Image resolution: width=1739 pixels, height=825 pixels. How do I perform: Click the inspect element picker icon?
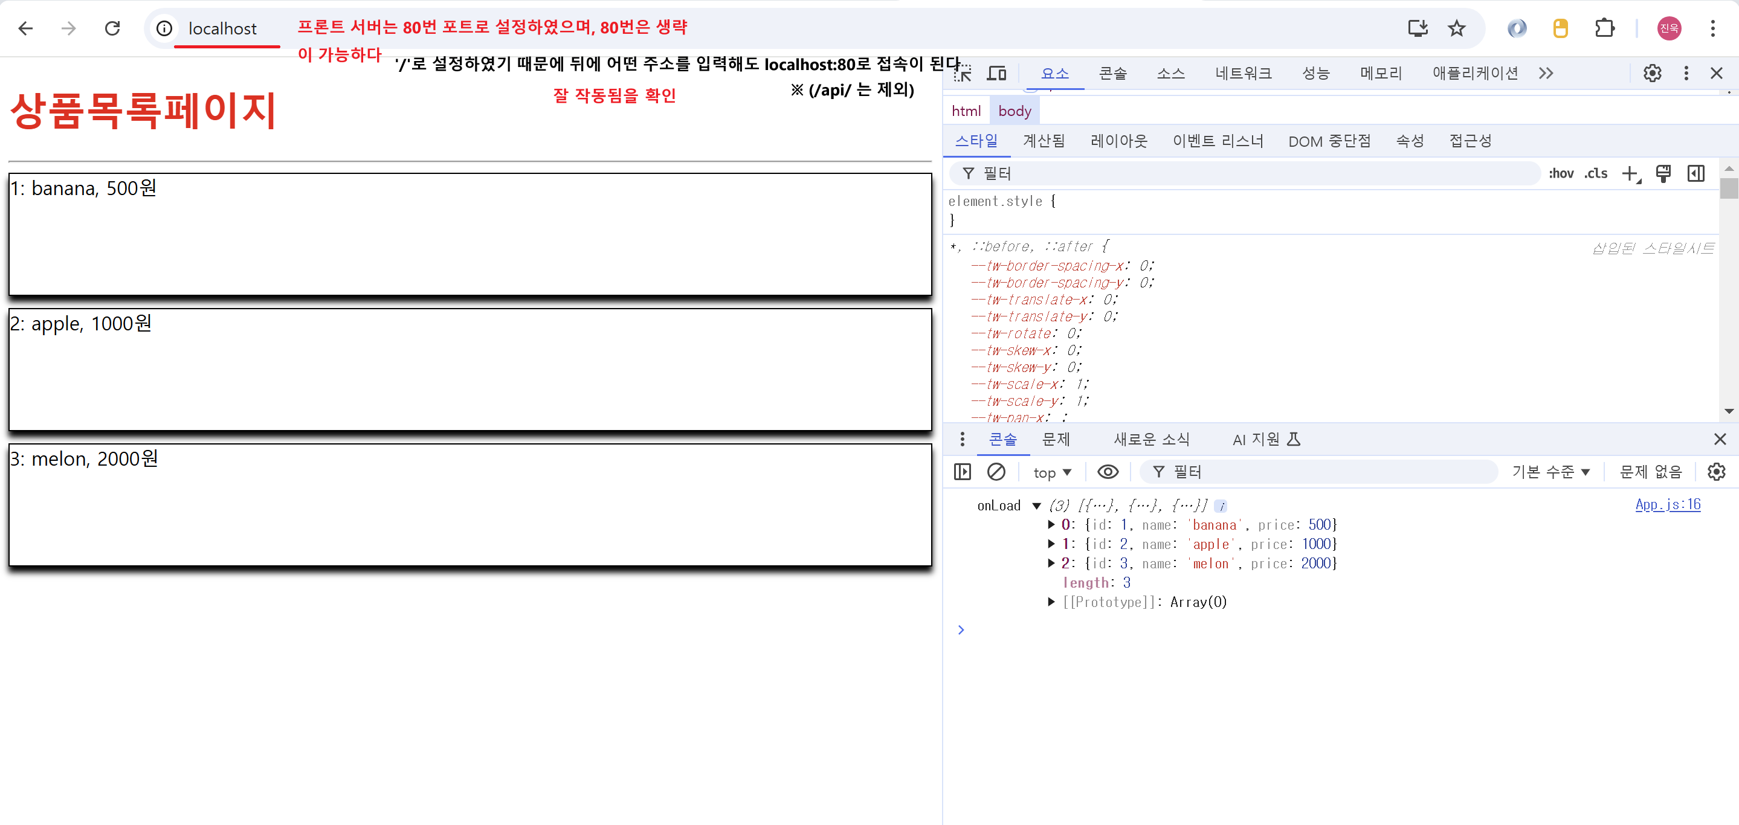coord(963,74)
